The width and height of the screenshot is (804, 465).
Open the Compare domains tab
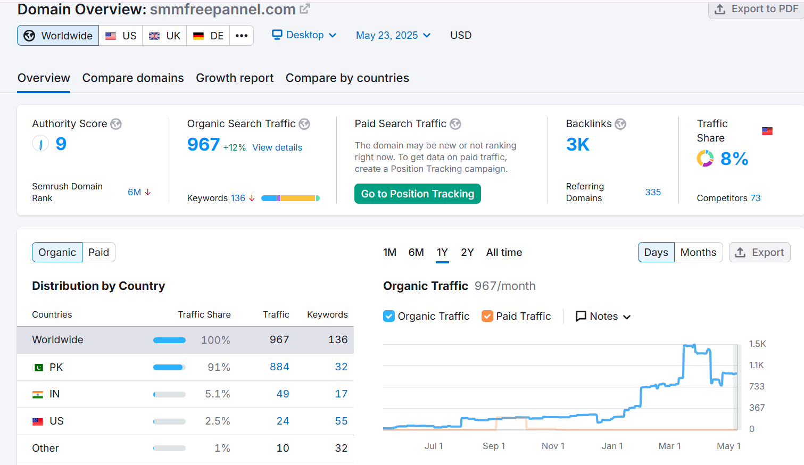point(133,78)
